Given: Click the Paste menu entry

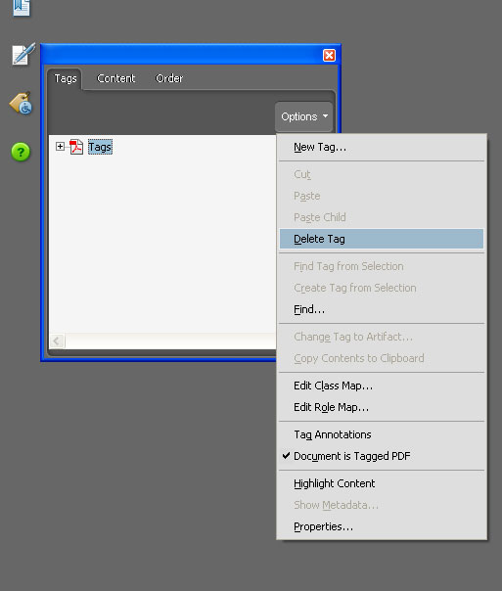Looking at the screenshot, I should tap(382, 196).
